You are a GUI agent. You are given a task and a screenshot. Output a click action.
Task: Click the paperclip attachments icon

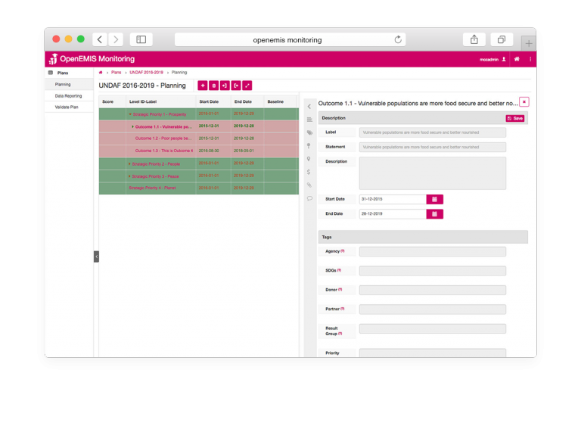point(309,185)
